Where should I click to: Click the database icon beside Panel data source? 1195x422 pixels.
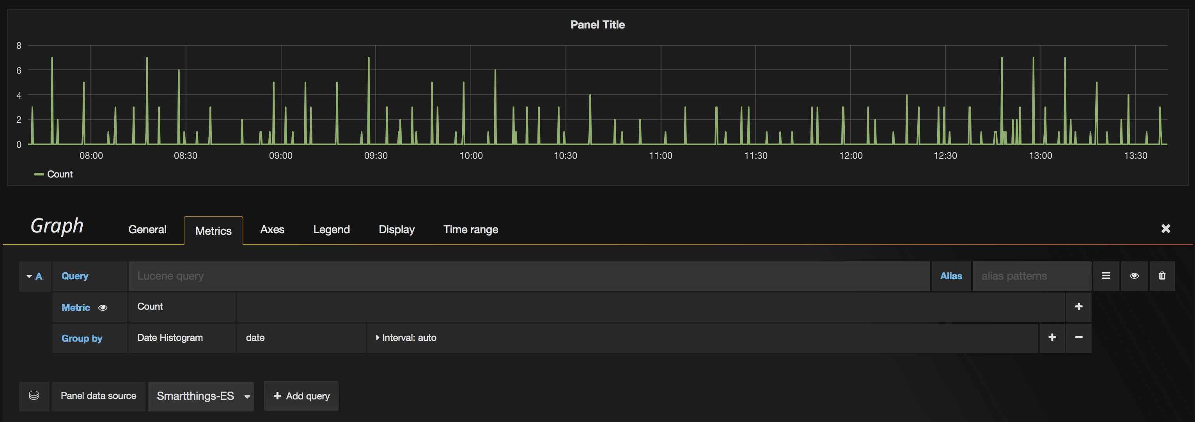click(x=34, y=395)
